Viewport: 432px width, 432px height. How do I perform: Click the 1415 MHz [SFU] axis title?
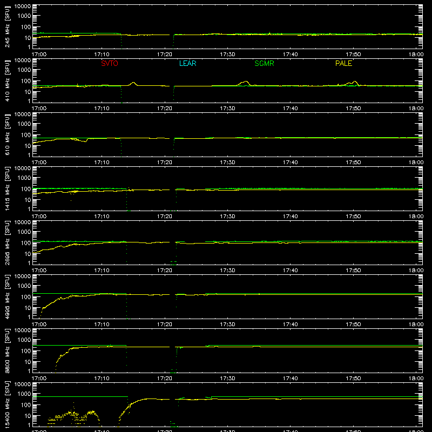(x=7, y=188)
